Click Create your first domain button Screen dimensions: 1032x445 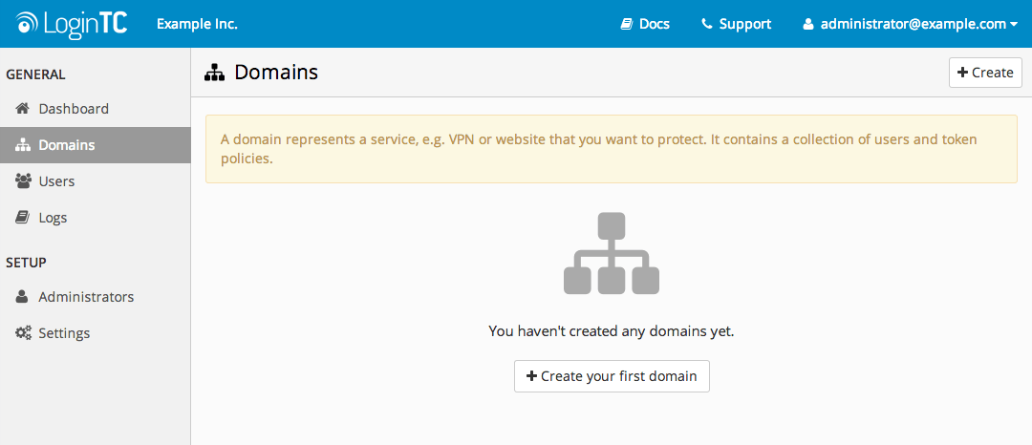click(x=612, y=376)
